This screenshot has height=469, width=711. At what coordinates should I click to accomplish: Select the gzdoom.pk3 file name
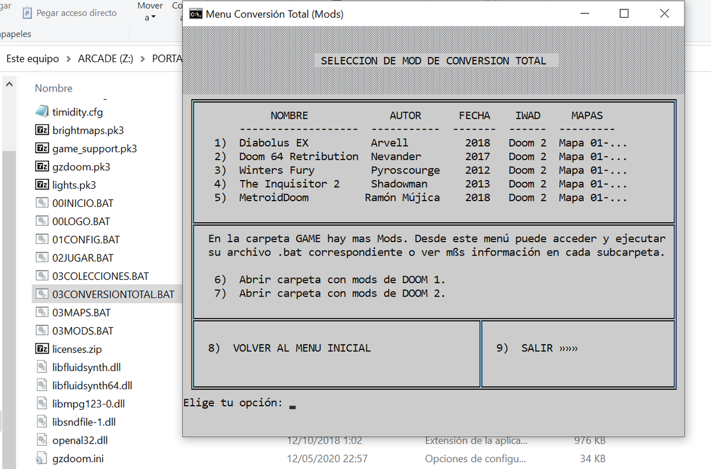(81, 166)
